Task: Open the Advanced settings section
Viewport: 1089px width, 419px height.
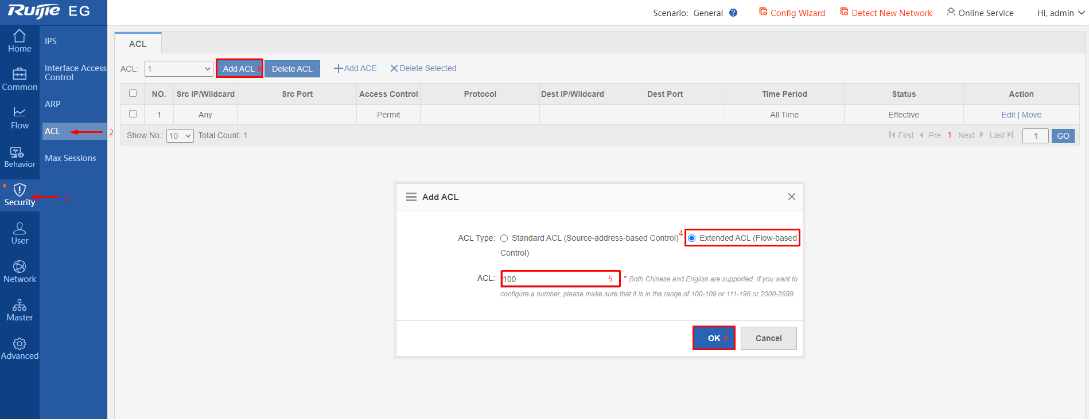Action: click(x=20, y=348)
